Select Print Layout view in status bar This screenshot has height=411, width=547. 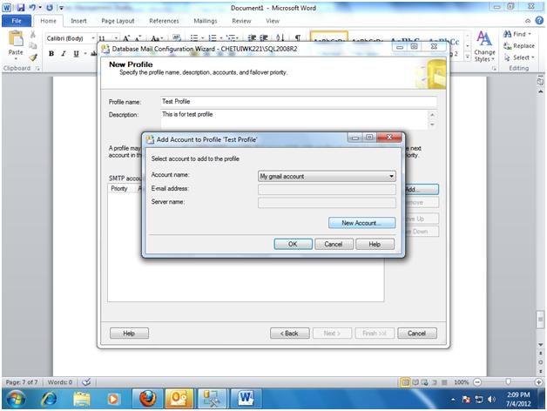click(x=405, y=382)
